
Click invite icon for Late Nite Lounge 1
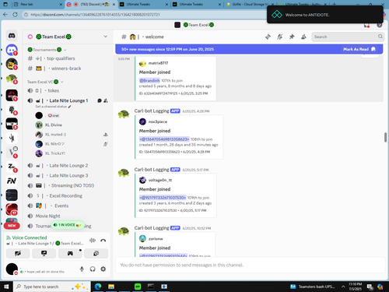[x=106, y=100]
